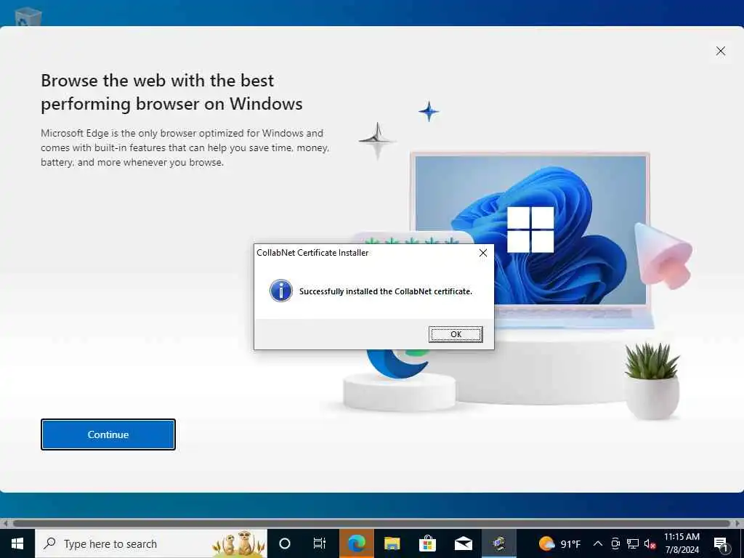Image resolution: width=744 pixels, height=558 pixels.
Task: Click the "Successfully installed the CollabNet certificate." message
Action: click(x=385, y=291)
